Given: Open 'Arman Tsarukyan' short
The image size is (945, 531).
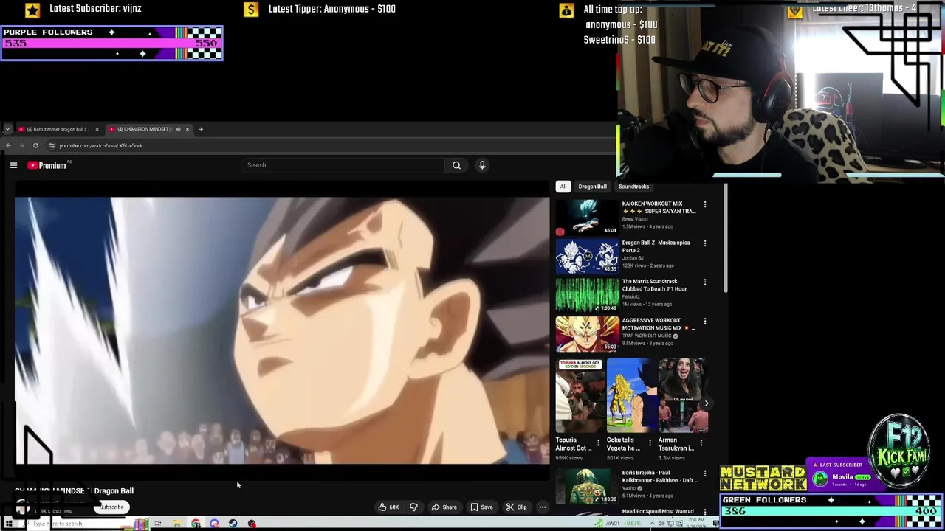Looking at the screenshot, I should [x=683, y=396].
